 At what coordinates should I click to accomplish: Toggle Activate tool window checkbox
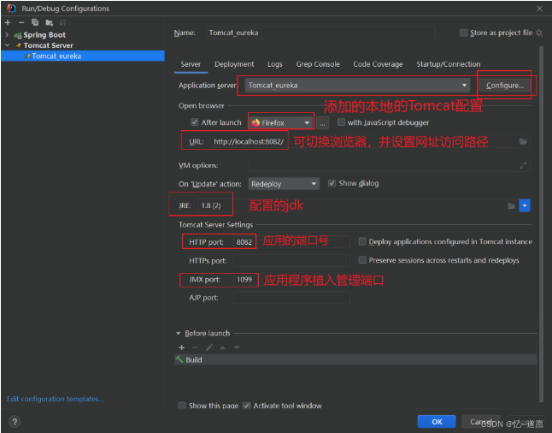tap(247, 406)
